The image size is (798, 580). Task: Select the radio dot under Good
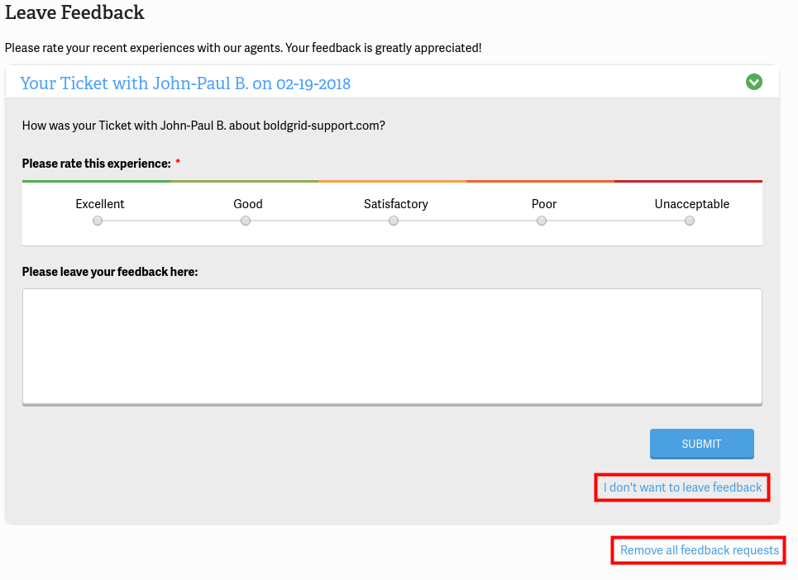[x=246, y=221]
